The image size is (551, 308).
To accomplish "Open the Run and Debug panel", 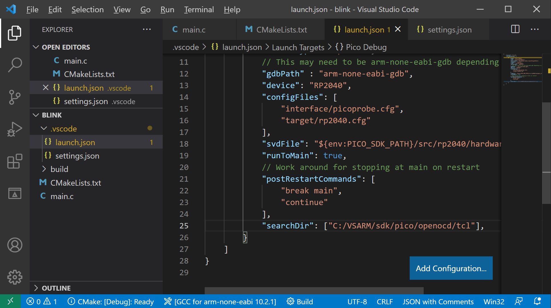I will (15, 129).
